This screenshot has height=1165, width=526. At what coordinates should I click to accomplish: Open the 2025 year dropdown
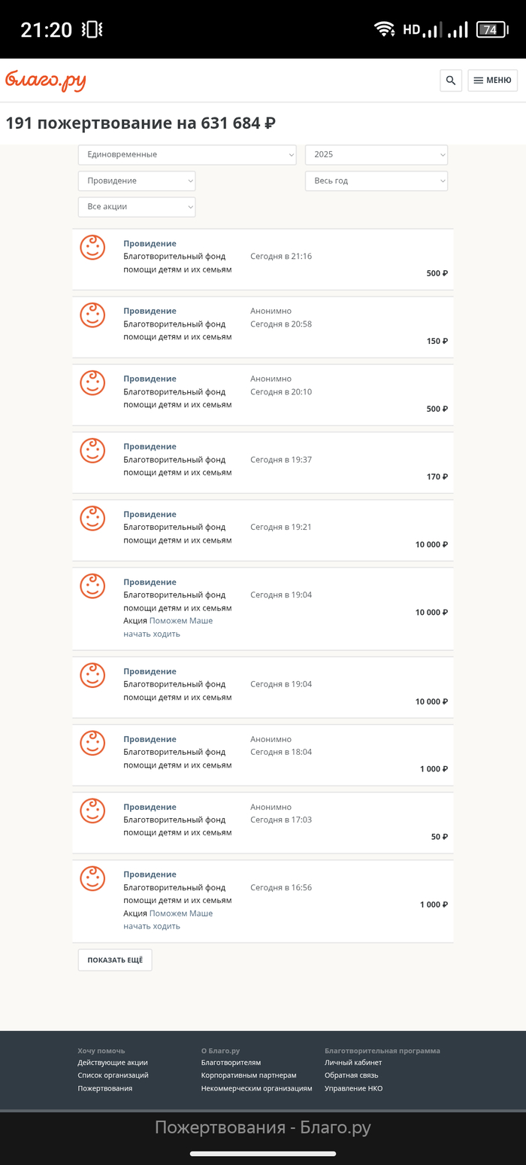(376, 154)
